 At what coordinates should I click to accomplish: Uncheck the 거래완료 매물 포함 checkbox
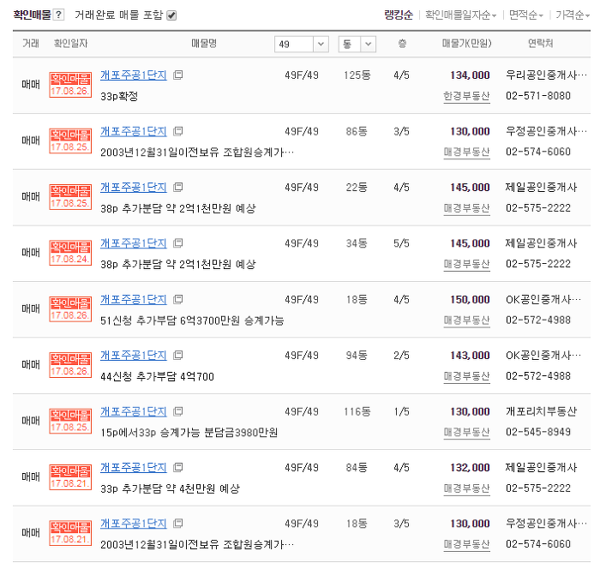171,15
